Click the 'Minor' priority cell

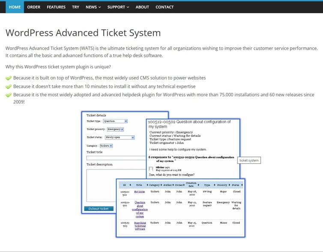224,223
